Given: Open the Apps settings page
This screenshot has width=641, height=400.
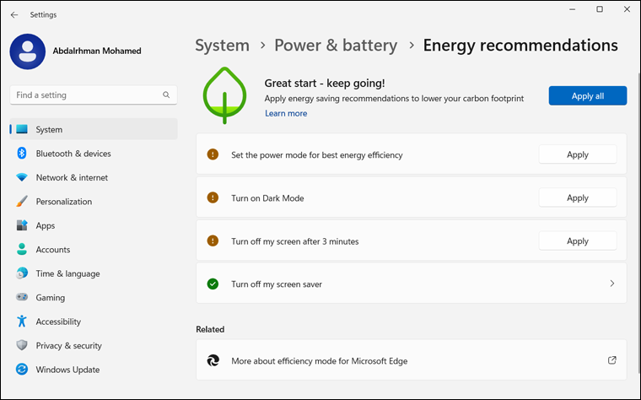Looking at the screenshot, I should click(x=46, y=226).
